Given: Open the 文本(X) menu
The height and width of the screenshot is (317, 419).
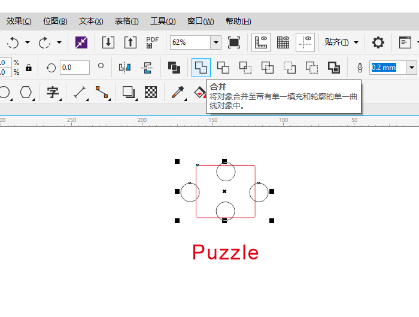Looking at the screenshot, I should [91, 21].
